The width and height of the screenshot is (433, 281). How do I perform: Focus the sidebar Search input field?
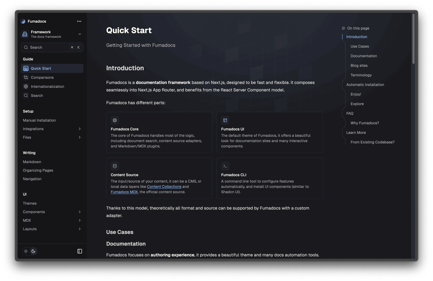point(48,47)
